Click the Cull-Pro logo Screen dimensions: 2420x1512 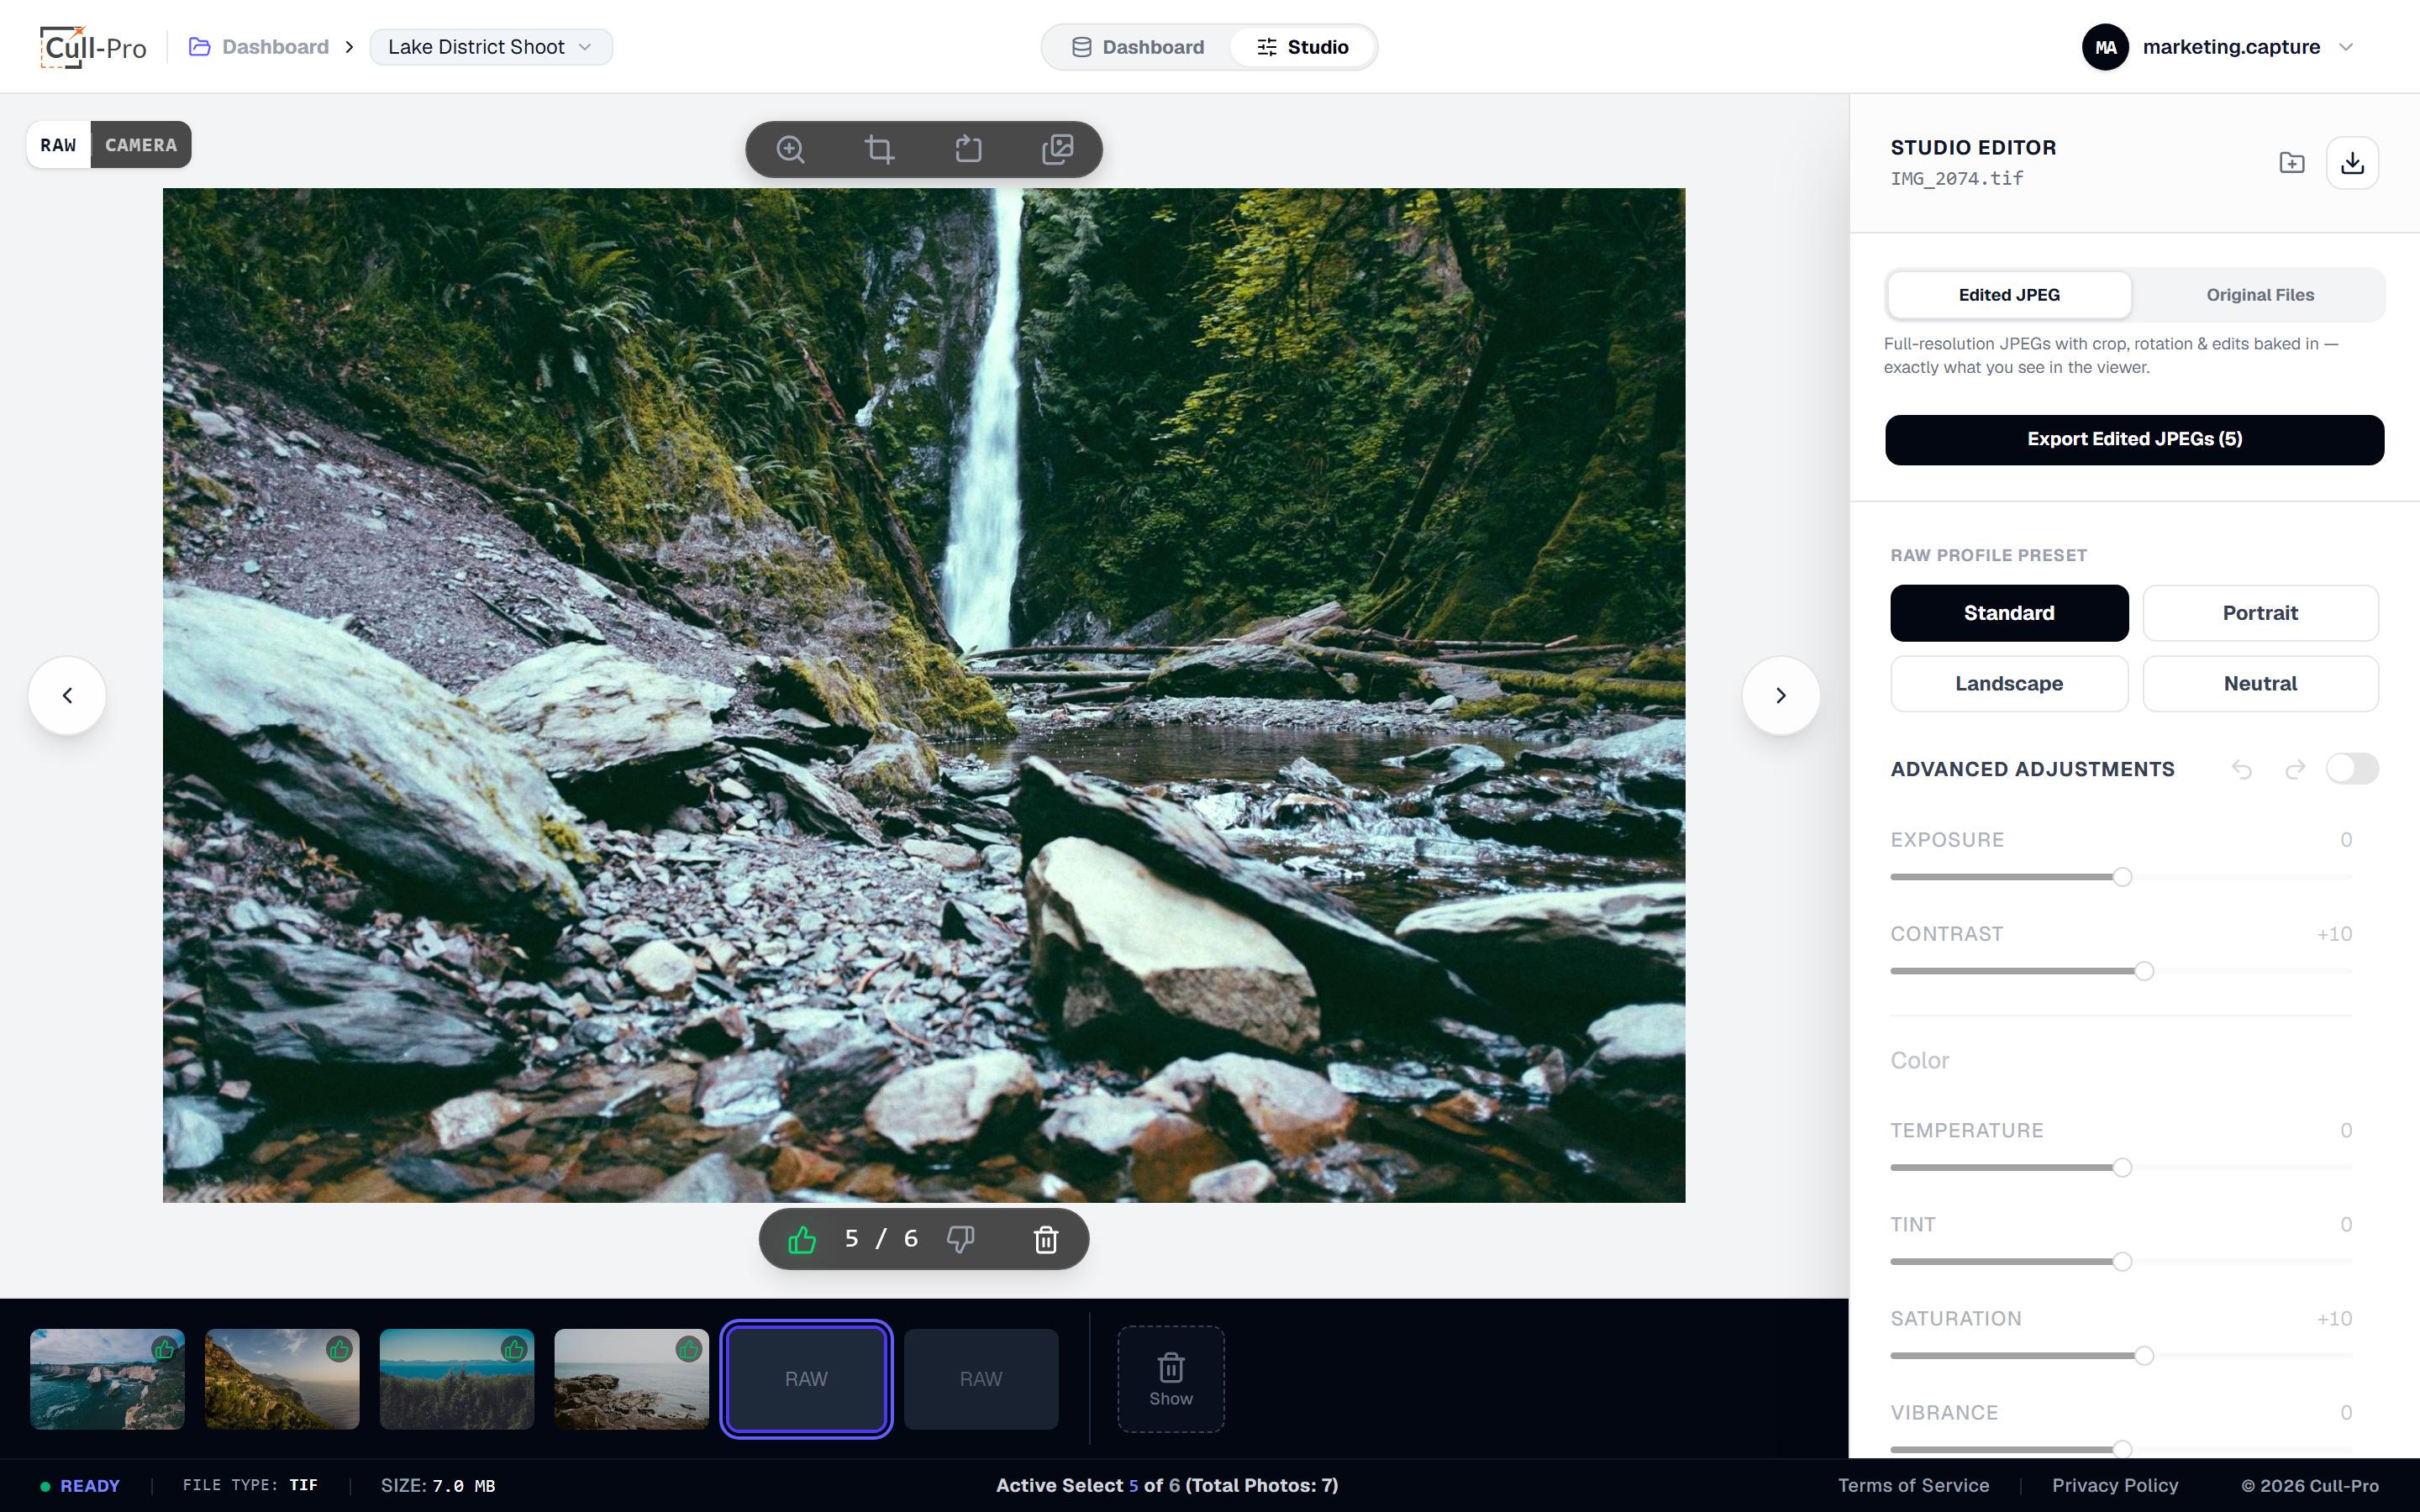93,47
